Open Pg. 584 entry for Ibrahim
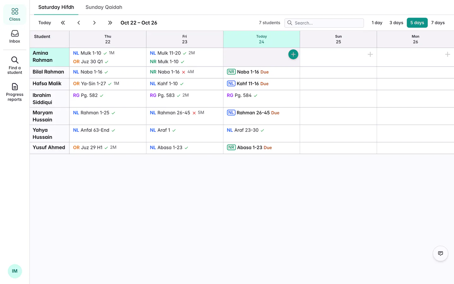This screenshot has height=284, width=454. click(x=242, y=95)
